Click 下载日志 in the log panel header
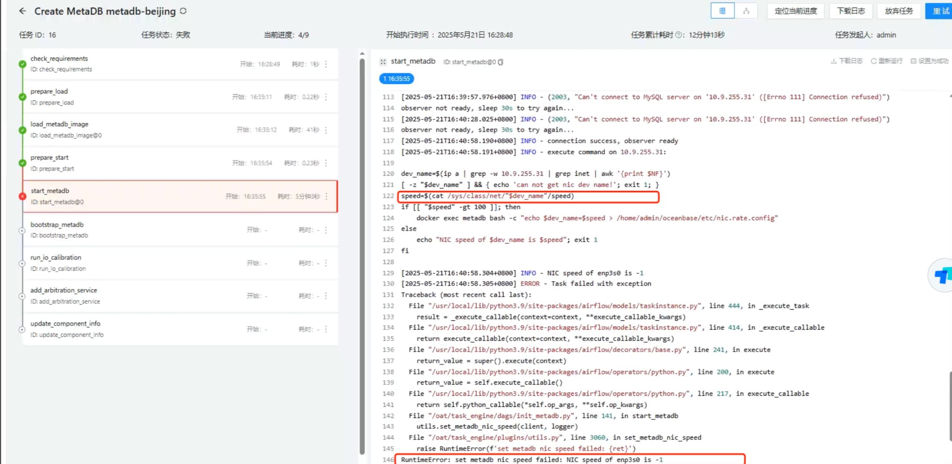Screen dimensions: 952x464 coord(847,61)
